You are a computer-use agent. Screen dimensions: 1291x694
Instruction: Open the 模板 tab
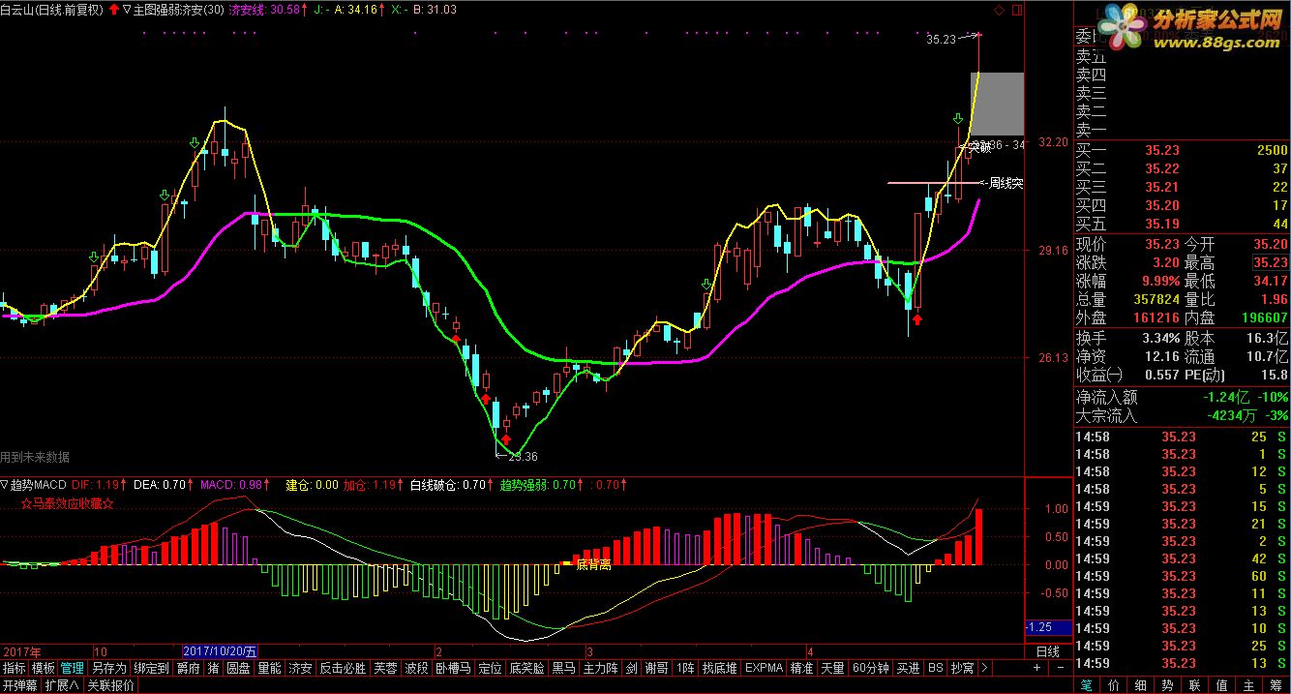coord(44,668)
